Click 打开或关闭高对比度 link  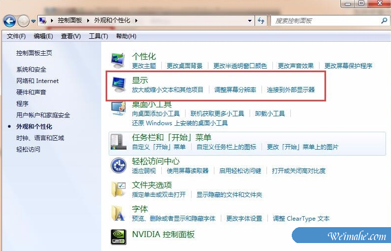point(299,171)
